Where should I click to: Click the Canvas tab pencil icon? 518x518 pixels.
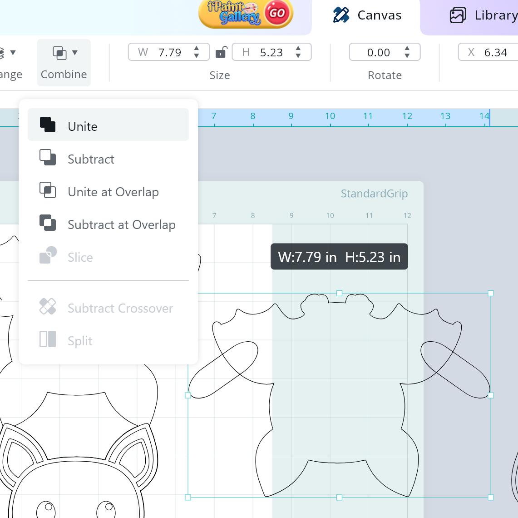[x=341, y=15]
